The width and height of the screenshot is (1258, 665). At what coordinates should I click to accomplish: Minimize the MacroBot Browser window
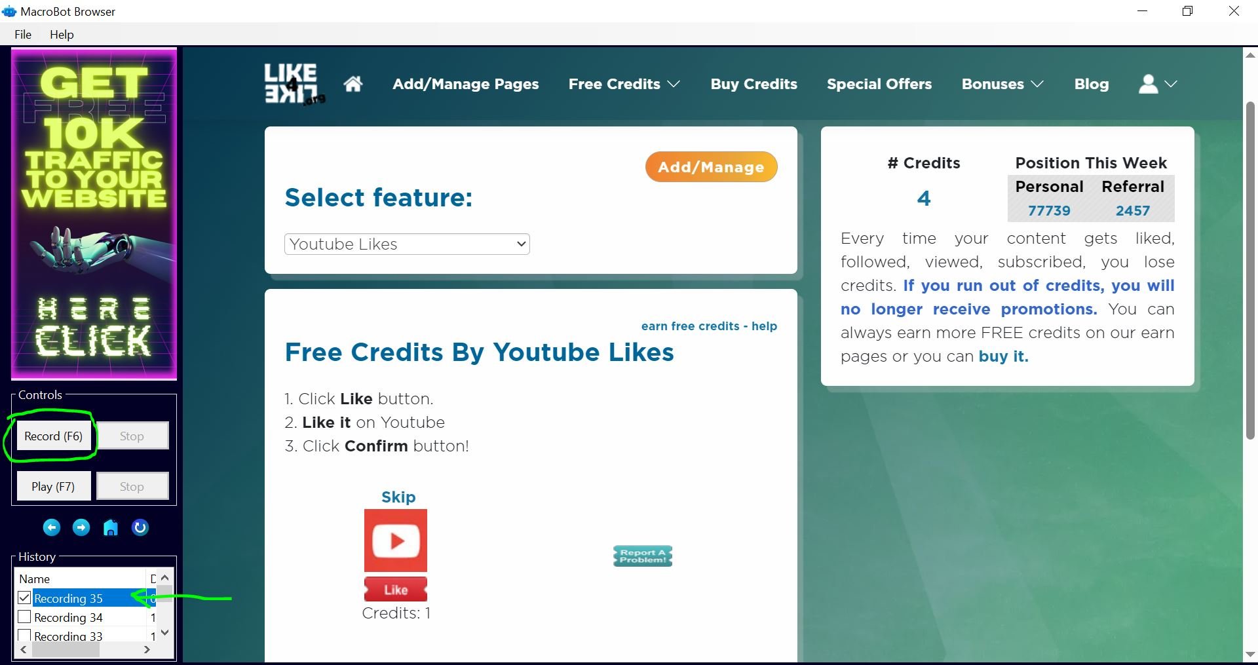click(1143, 11)
